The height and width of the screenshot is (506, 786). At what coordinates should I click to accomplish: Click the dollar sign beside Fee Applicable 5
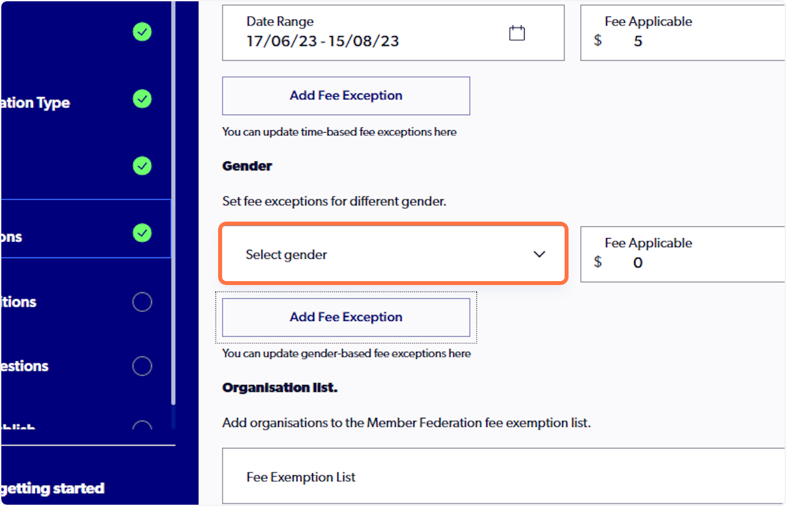597,41
